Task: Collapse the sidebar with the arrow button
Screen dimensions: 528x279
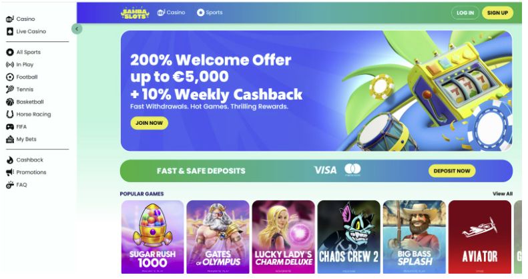Action: point(77,29)
